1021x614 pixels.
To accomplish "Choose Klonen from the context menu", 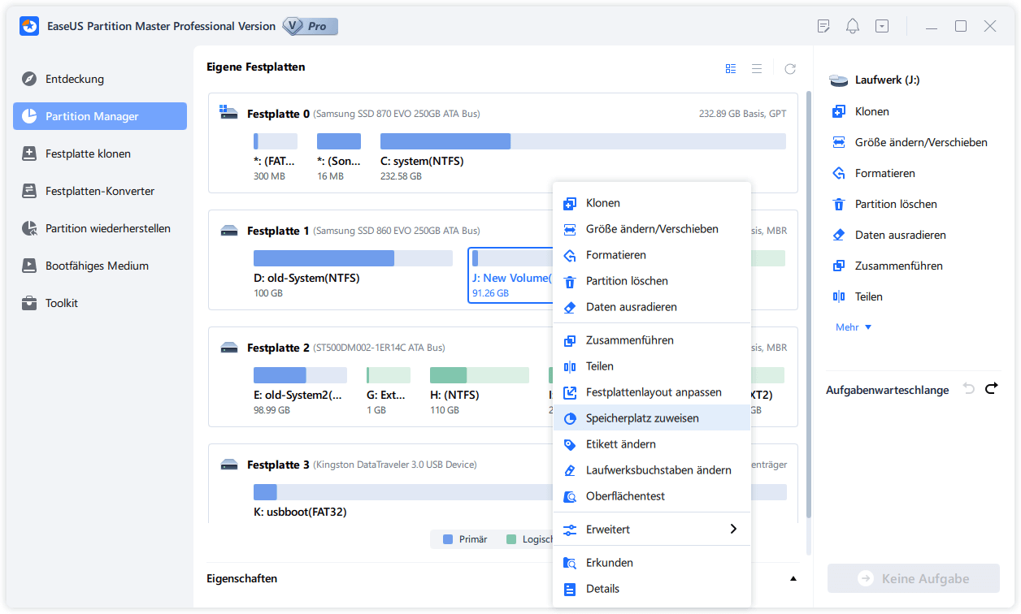I will (x=652, y=203).
